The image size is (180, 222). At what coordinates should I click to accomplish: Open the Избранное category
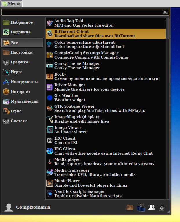pos(23,22)
